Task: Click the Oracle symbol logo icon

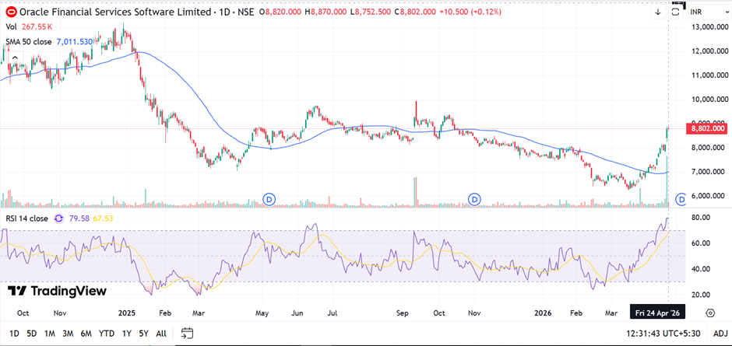Action: [x=12, y=12]
